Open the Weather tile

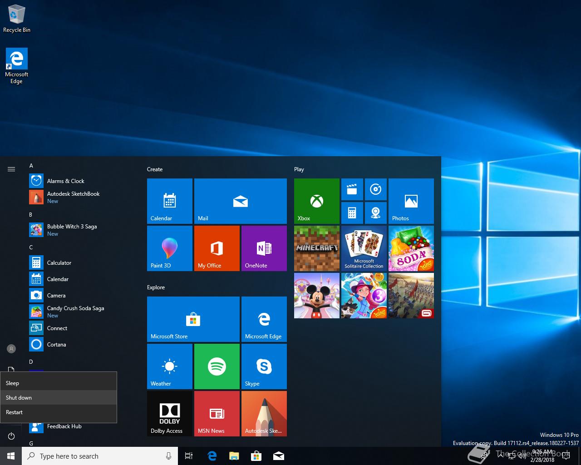pyautogui.click(x=170, y=366)
